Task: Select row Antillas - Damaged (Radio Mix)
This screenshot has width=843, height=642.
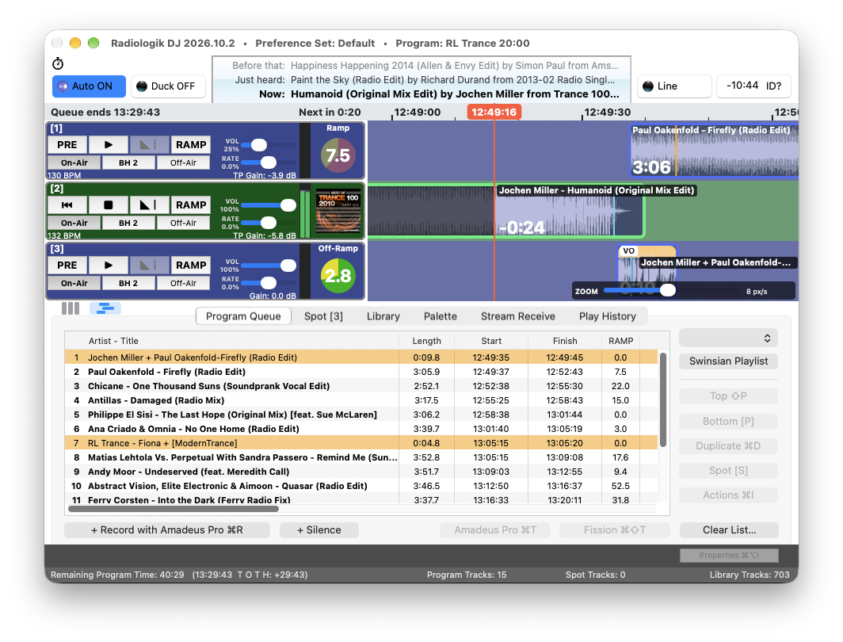Action: point(360,400)
